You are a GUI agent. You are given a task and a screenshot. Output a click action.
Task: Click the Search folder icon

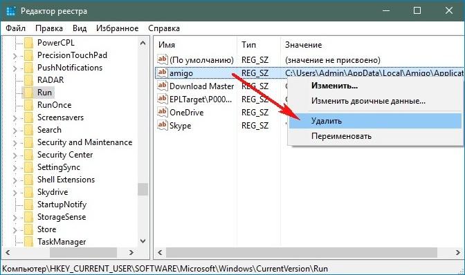tap(28, 130)
